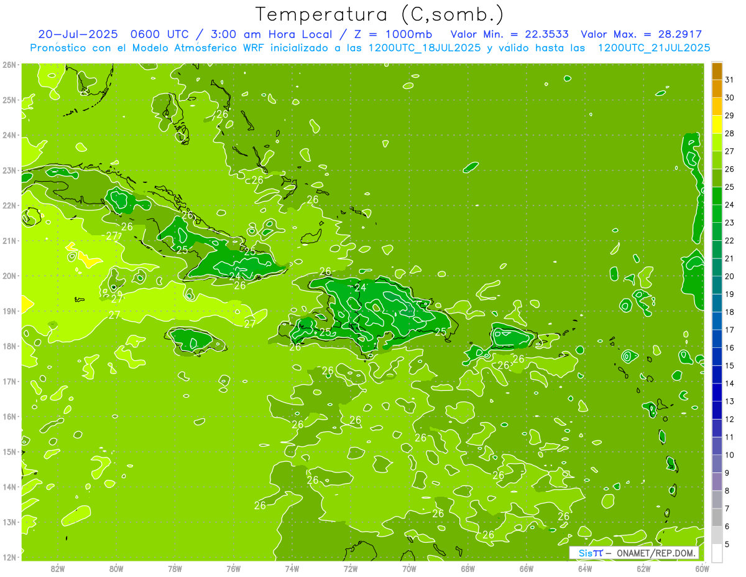
Task: Click the "21N" latitude axis label
Action: (x=9, y=241)
